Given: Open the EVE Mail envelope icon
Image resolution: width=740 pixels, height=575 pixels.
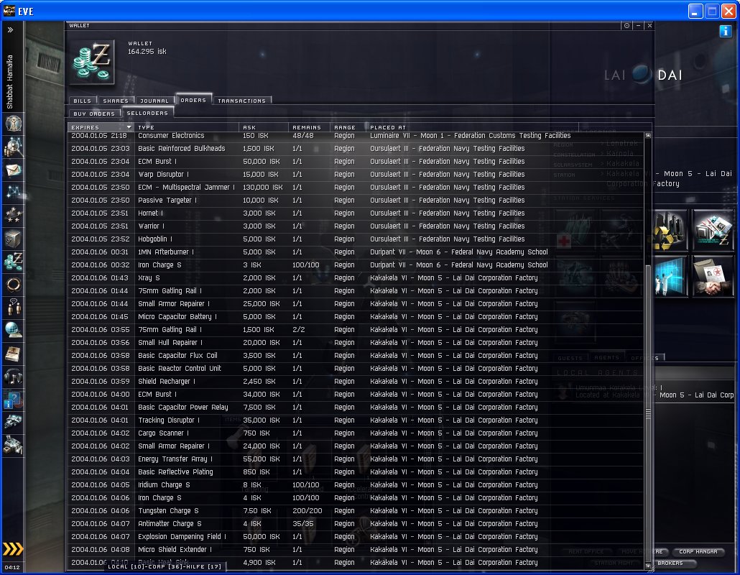Looking at the screenshot, I should (x=13, y=170).
